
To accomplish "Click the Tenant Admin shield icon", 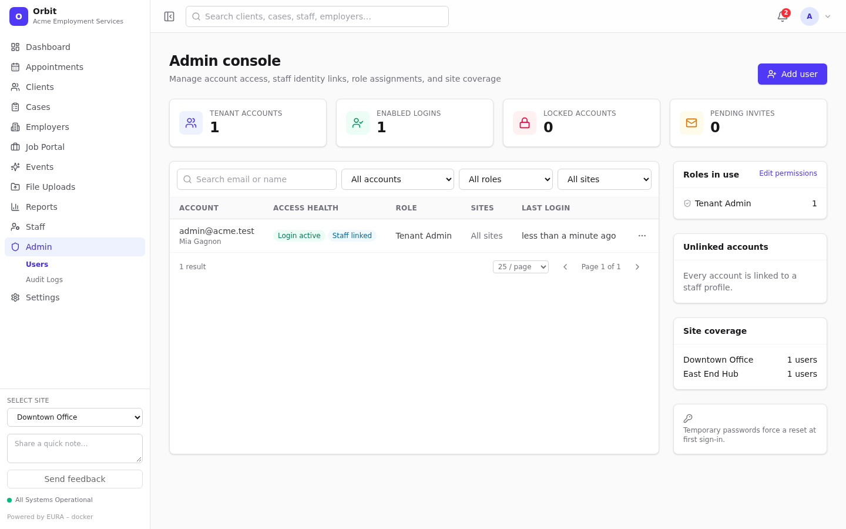I will tap(687, 203).
